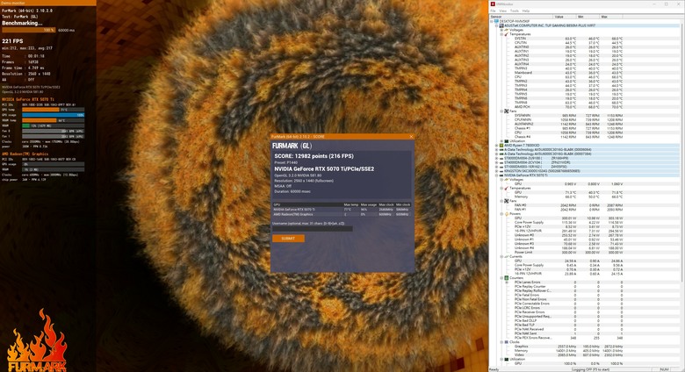Click the motherboard Utilization icon
The image size is (685, 372).
click(x=507, y=141)
